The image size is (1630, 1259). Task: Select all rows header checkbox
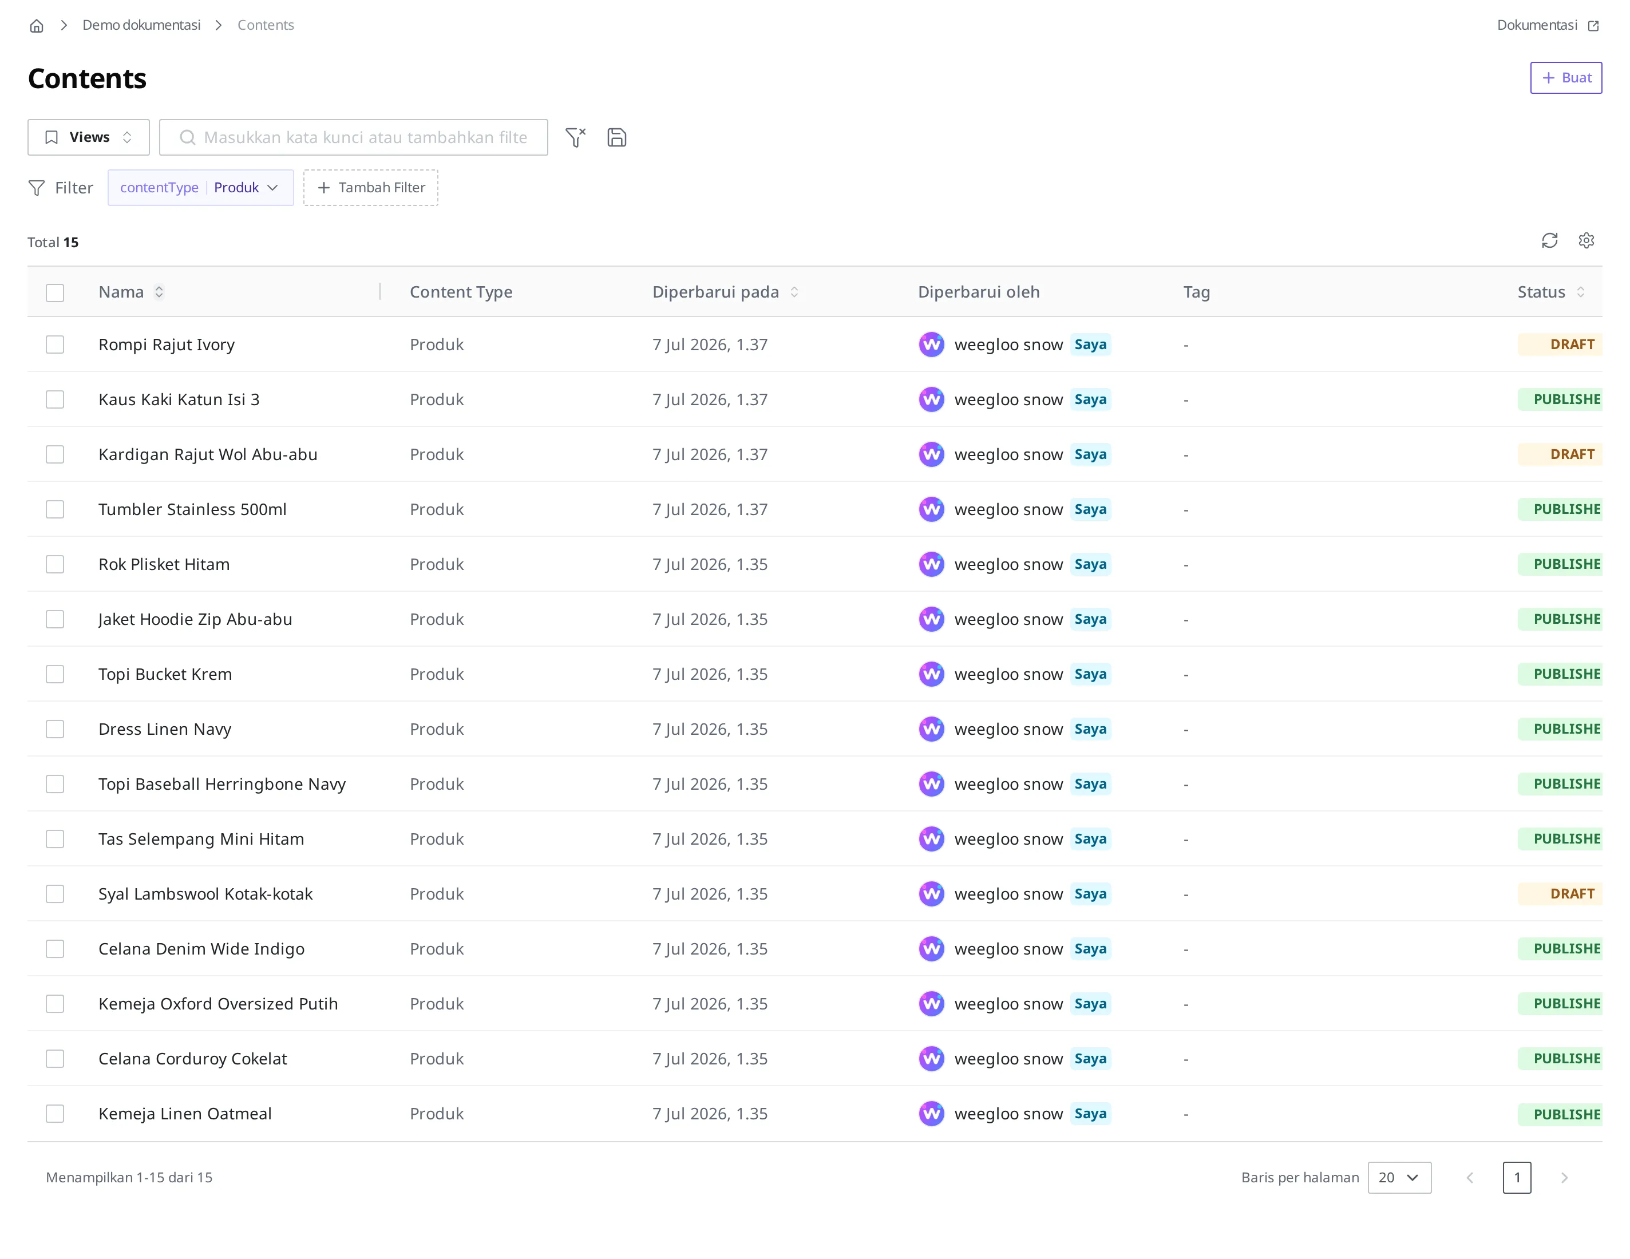[55, 292]
